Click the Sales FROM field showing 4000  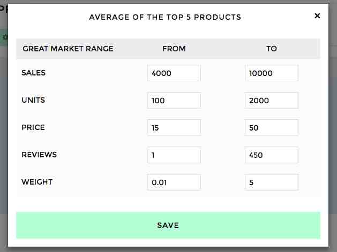[174, 73]
